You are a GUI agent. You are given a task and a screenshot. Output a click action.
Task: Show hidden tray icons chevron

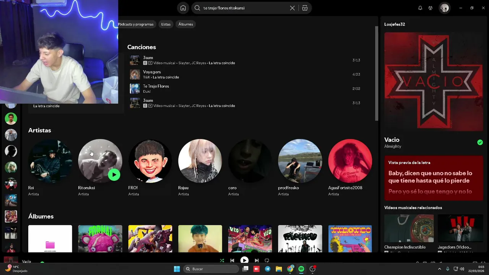439,269
